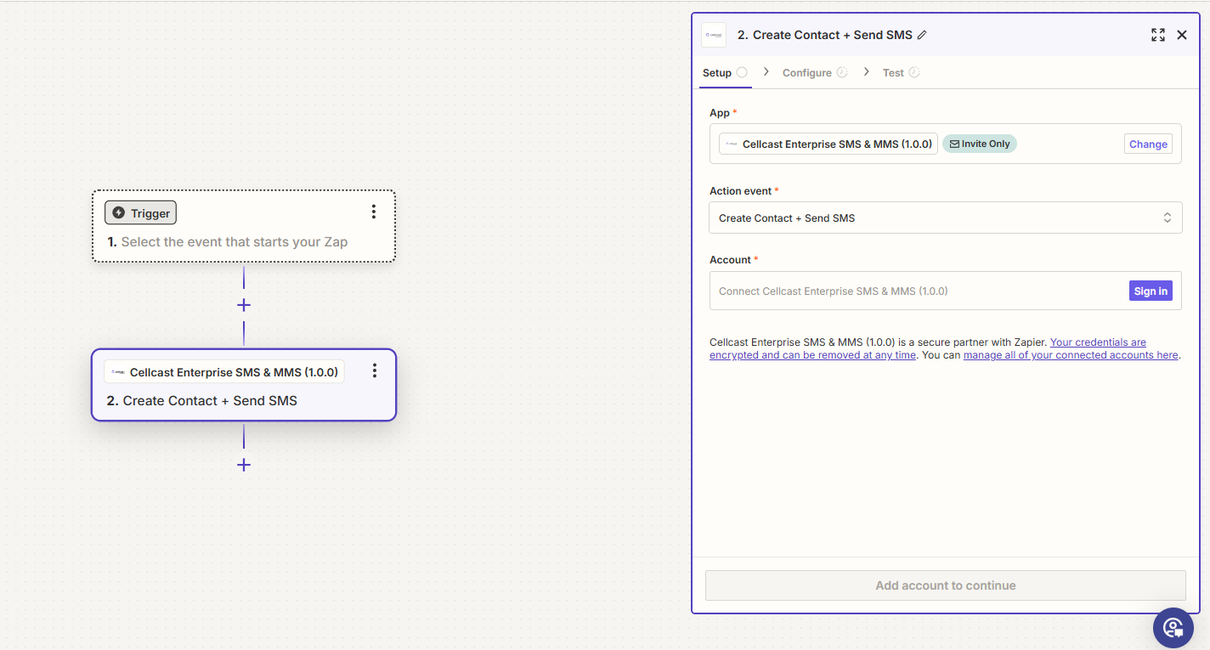Open the Cellcast step's three-dot menu

pos(375,370)
